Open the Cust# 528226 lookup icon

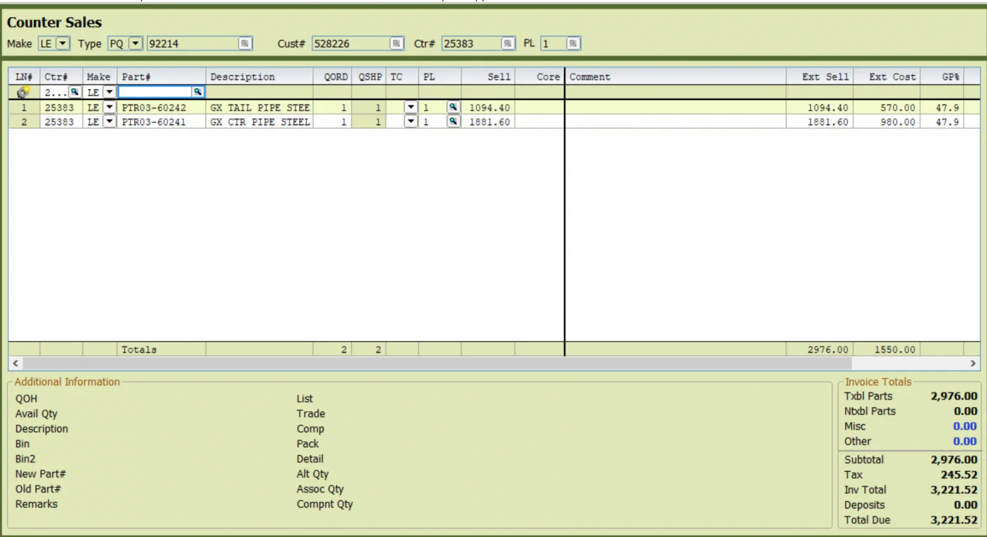pyautogui.click(x=397, y=43)
